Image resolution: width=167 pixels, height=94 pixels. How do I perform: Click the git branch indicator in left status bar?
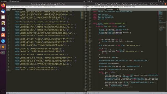[x=67, y=93]
